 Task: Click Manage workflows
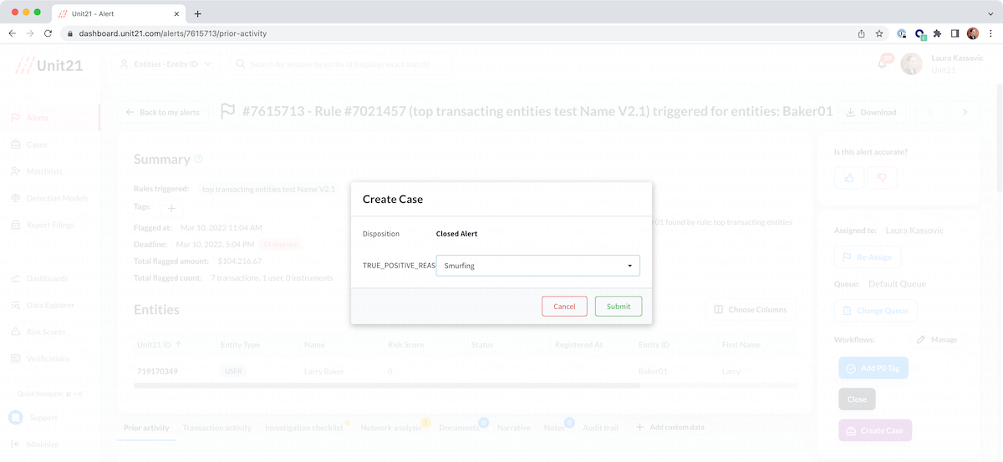937,340
